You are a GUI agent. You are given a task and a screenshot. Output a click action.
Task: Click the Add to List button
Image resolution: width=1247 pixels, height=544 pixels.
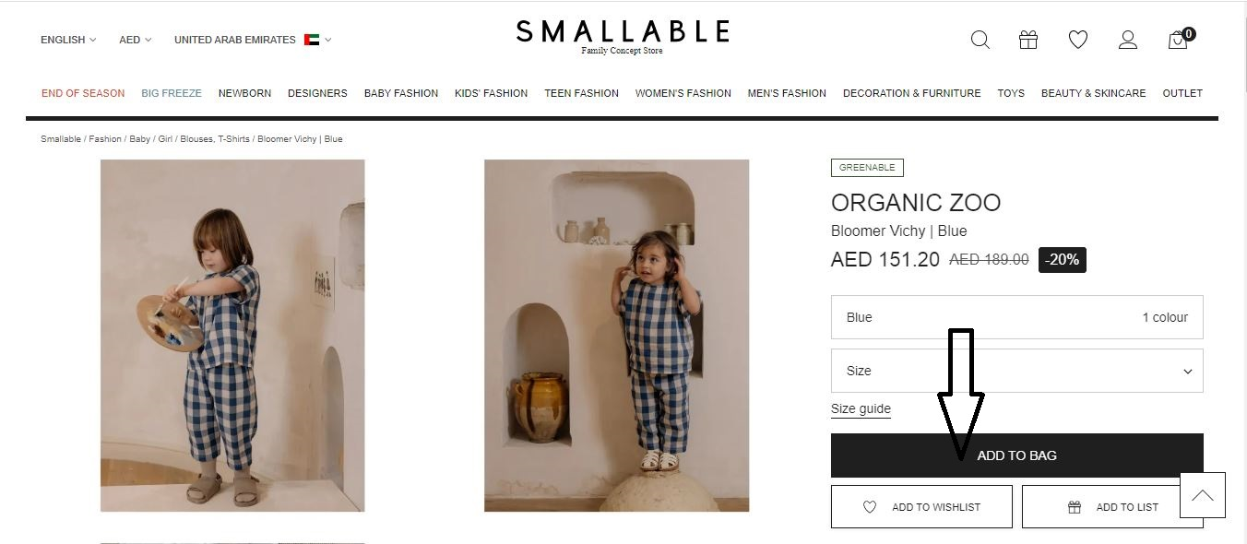pos(1112,507)
